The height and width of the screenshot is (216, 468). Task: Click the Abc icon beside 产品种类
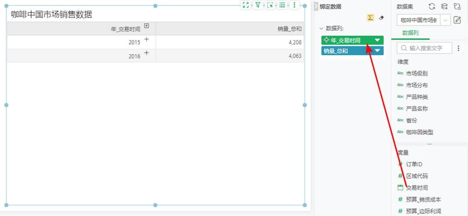click(x=400, y=97)
